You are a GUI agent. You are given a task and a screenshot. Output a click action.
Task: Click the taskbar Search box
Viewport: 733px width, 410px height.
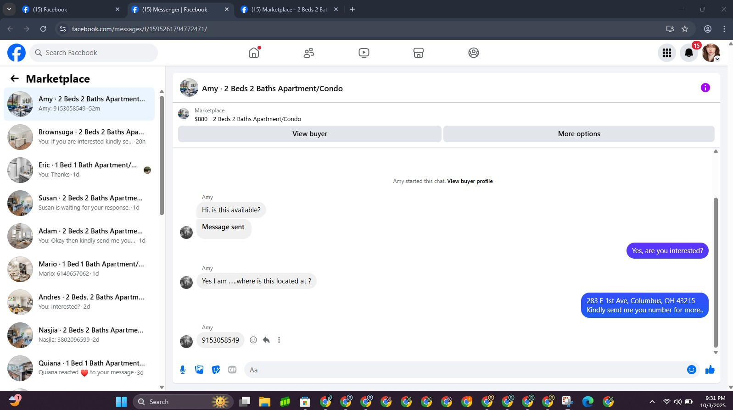pyautogui.click(x=183, y=402)
